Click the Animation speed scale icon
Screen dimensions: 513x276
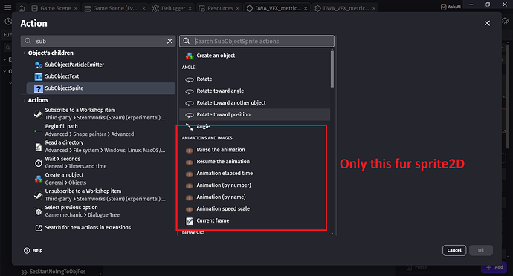coord(190,209)
